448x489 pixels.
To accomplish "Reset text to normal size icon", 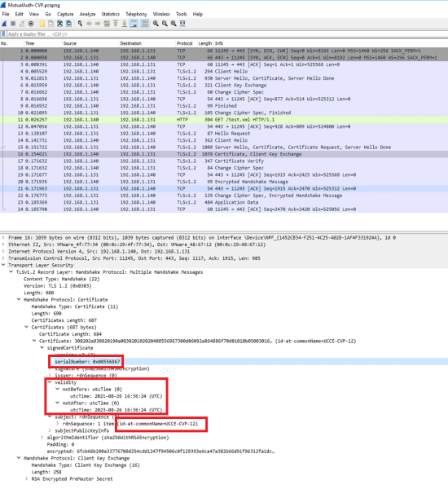I will 173,24.
